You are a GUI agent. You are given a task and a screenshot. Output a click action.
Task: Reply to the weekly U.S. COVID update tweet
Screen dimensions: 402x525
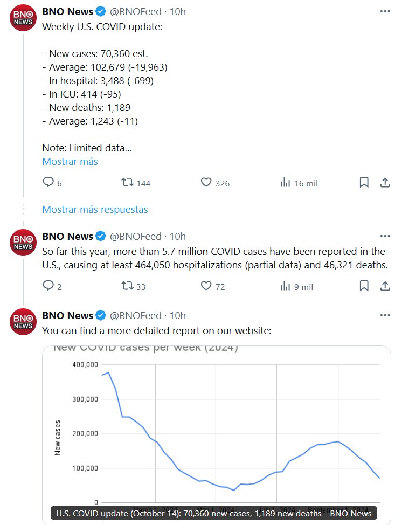(48, 183)
